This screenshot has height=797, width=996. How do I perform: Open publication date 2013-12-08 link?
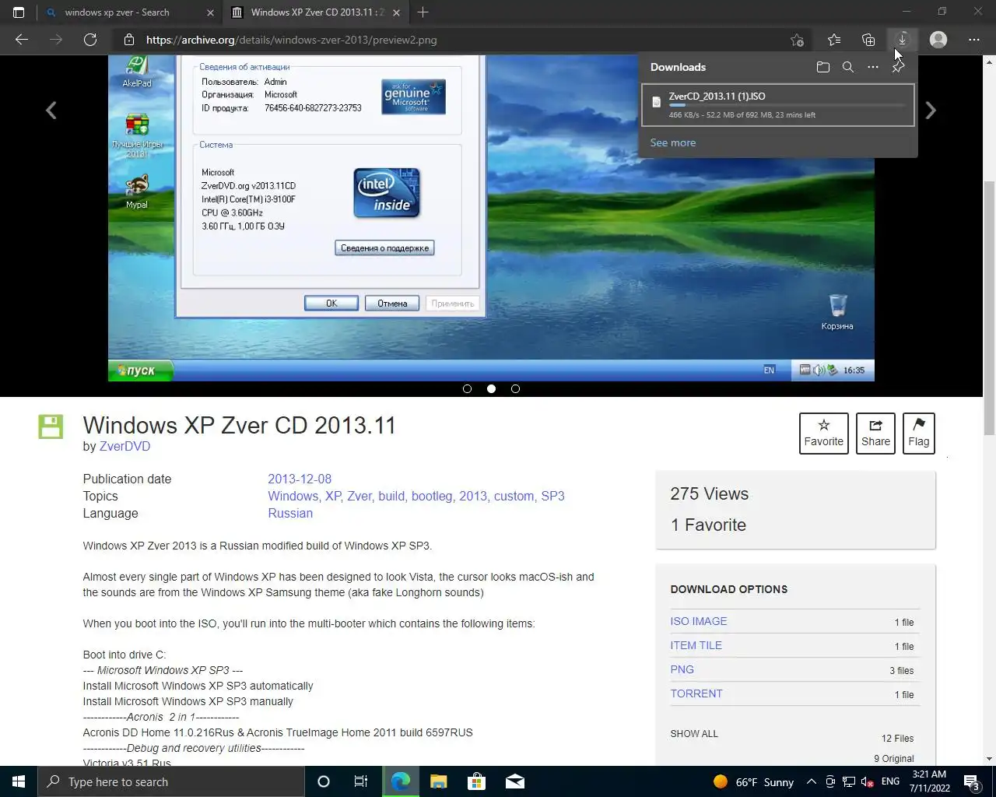tap(300, 479)
